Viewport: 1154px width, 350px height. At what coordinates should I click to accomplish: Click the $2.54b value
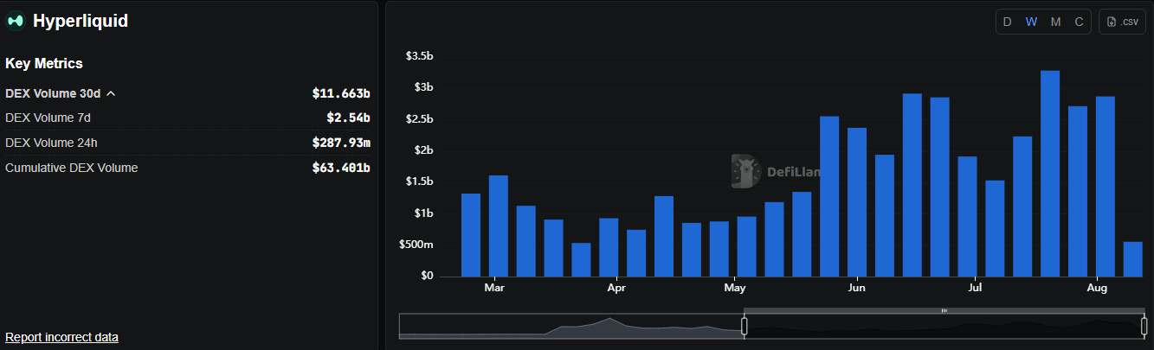coord(348,118)
